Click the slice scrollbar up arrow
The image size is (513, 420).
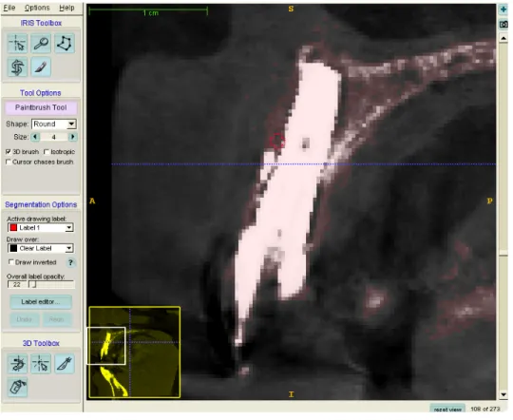point(503,38)
